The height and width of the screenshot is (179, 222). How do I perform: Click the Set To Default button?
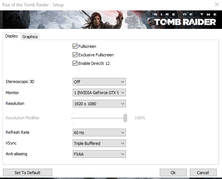coord(27,173)
